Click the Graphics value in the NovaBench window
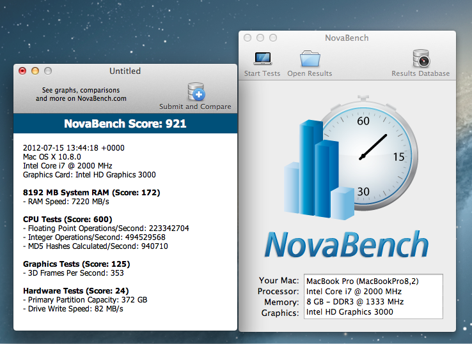This screenshot has width=472, height=344. [x=349, y=312]
